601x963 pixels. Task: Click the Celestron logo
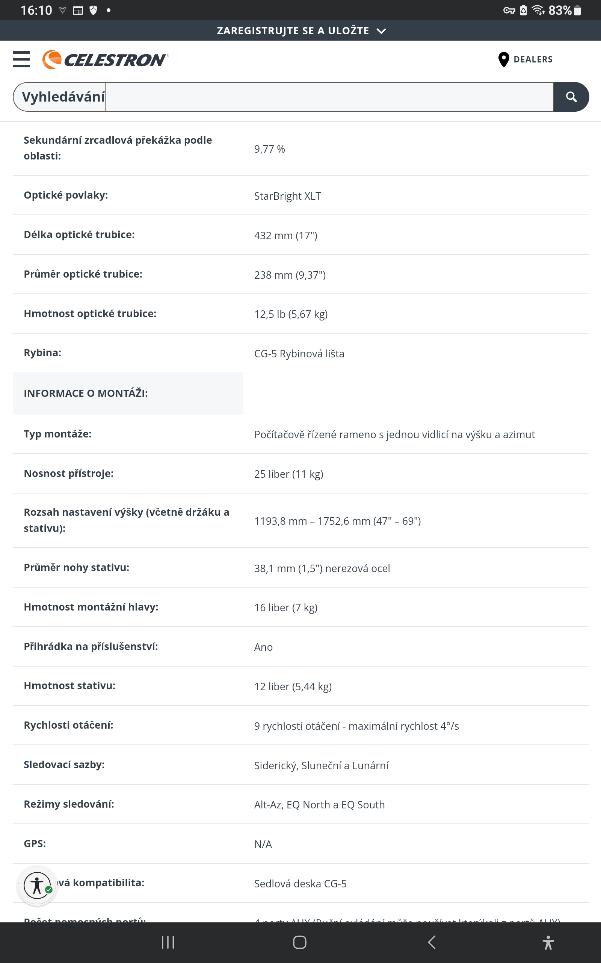105,60
